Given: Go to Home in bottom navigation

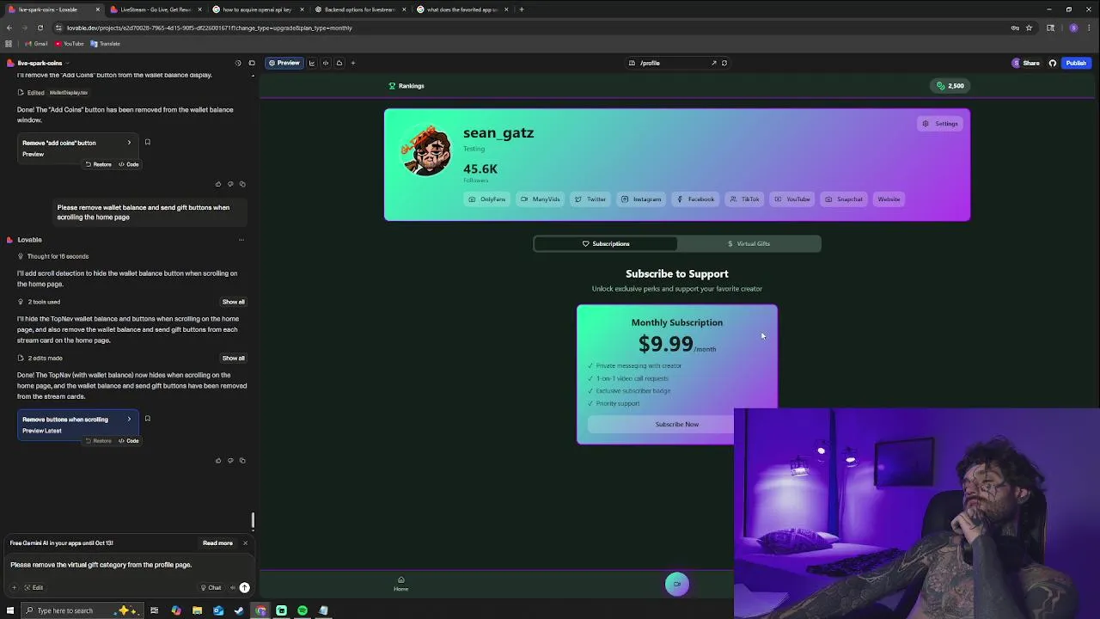Looking at the screenshot, I should pyautogui.click(x=400, y=584).
